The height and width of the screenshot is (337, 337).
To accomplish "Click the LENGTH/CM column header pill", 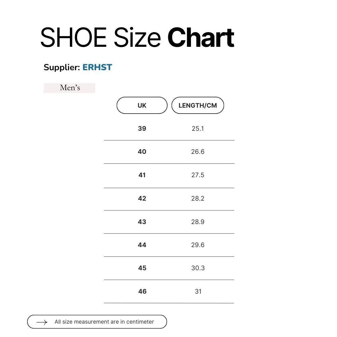I will click(198, 105).
